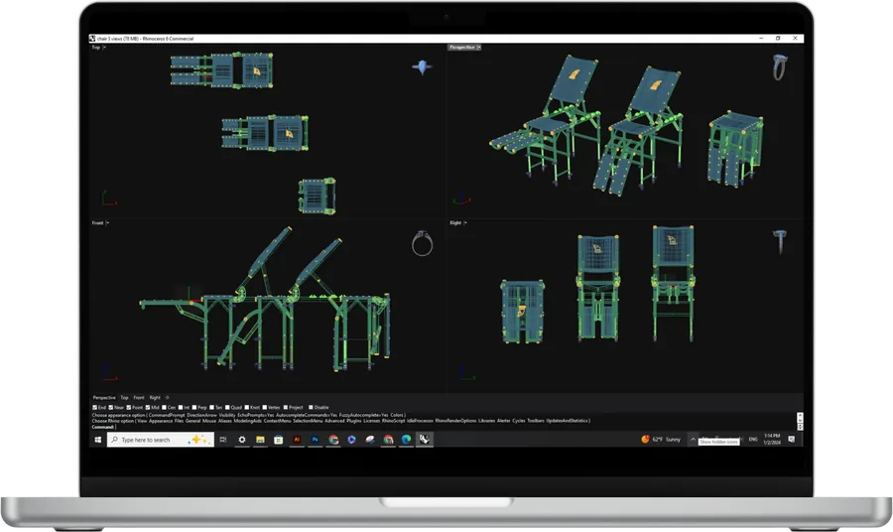Activate the Rhinoceros taskbar icon
Screen dimensions: 893x532
[x=425, y=439]
